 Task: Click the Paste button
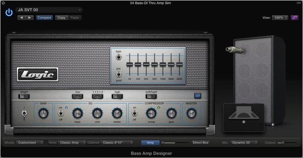pos(74,18)
